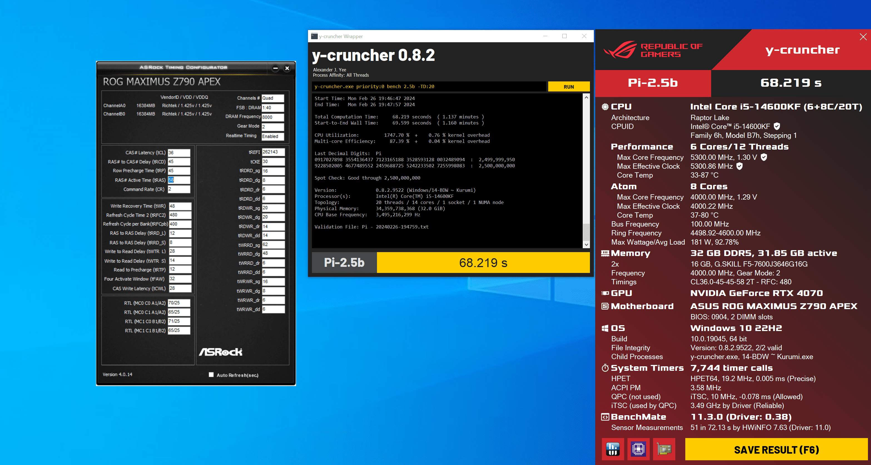This screenshot has width=871, height=465.
Task: Close the ASRock Timing Configurator window
Action: pos(287,68)
